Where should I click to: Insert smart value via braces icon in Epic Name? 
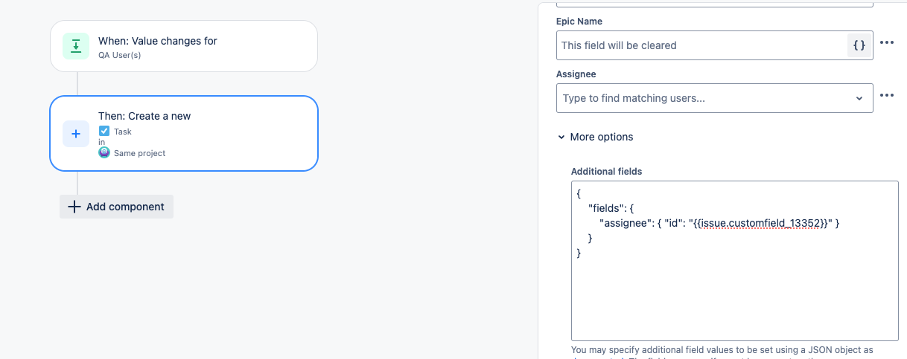[x=859, y=45]
